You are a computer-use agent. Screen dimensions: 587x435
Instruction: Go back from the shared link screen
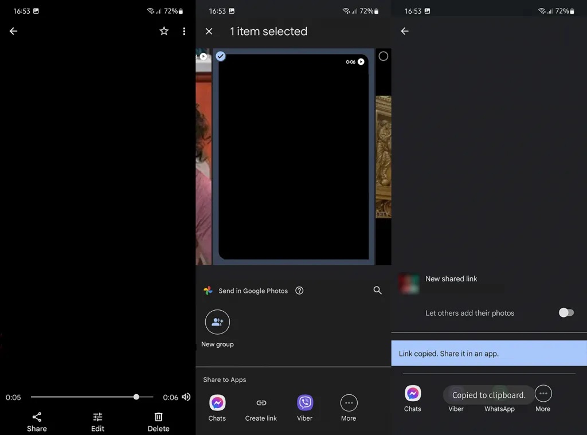point(405,31)
